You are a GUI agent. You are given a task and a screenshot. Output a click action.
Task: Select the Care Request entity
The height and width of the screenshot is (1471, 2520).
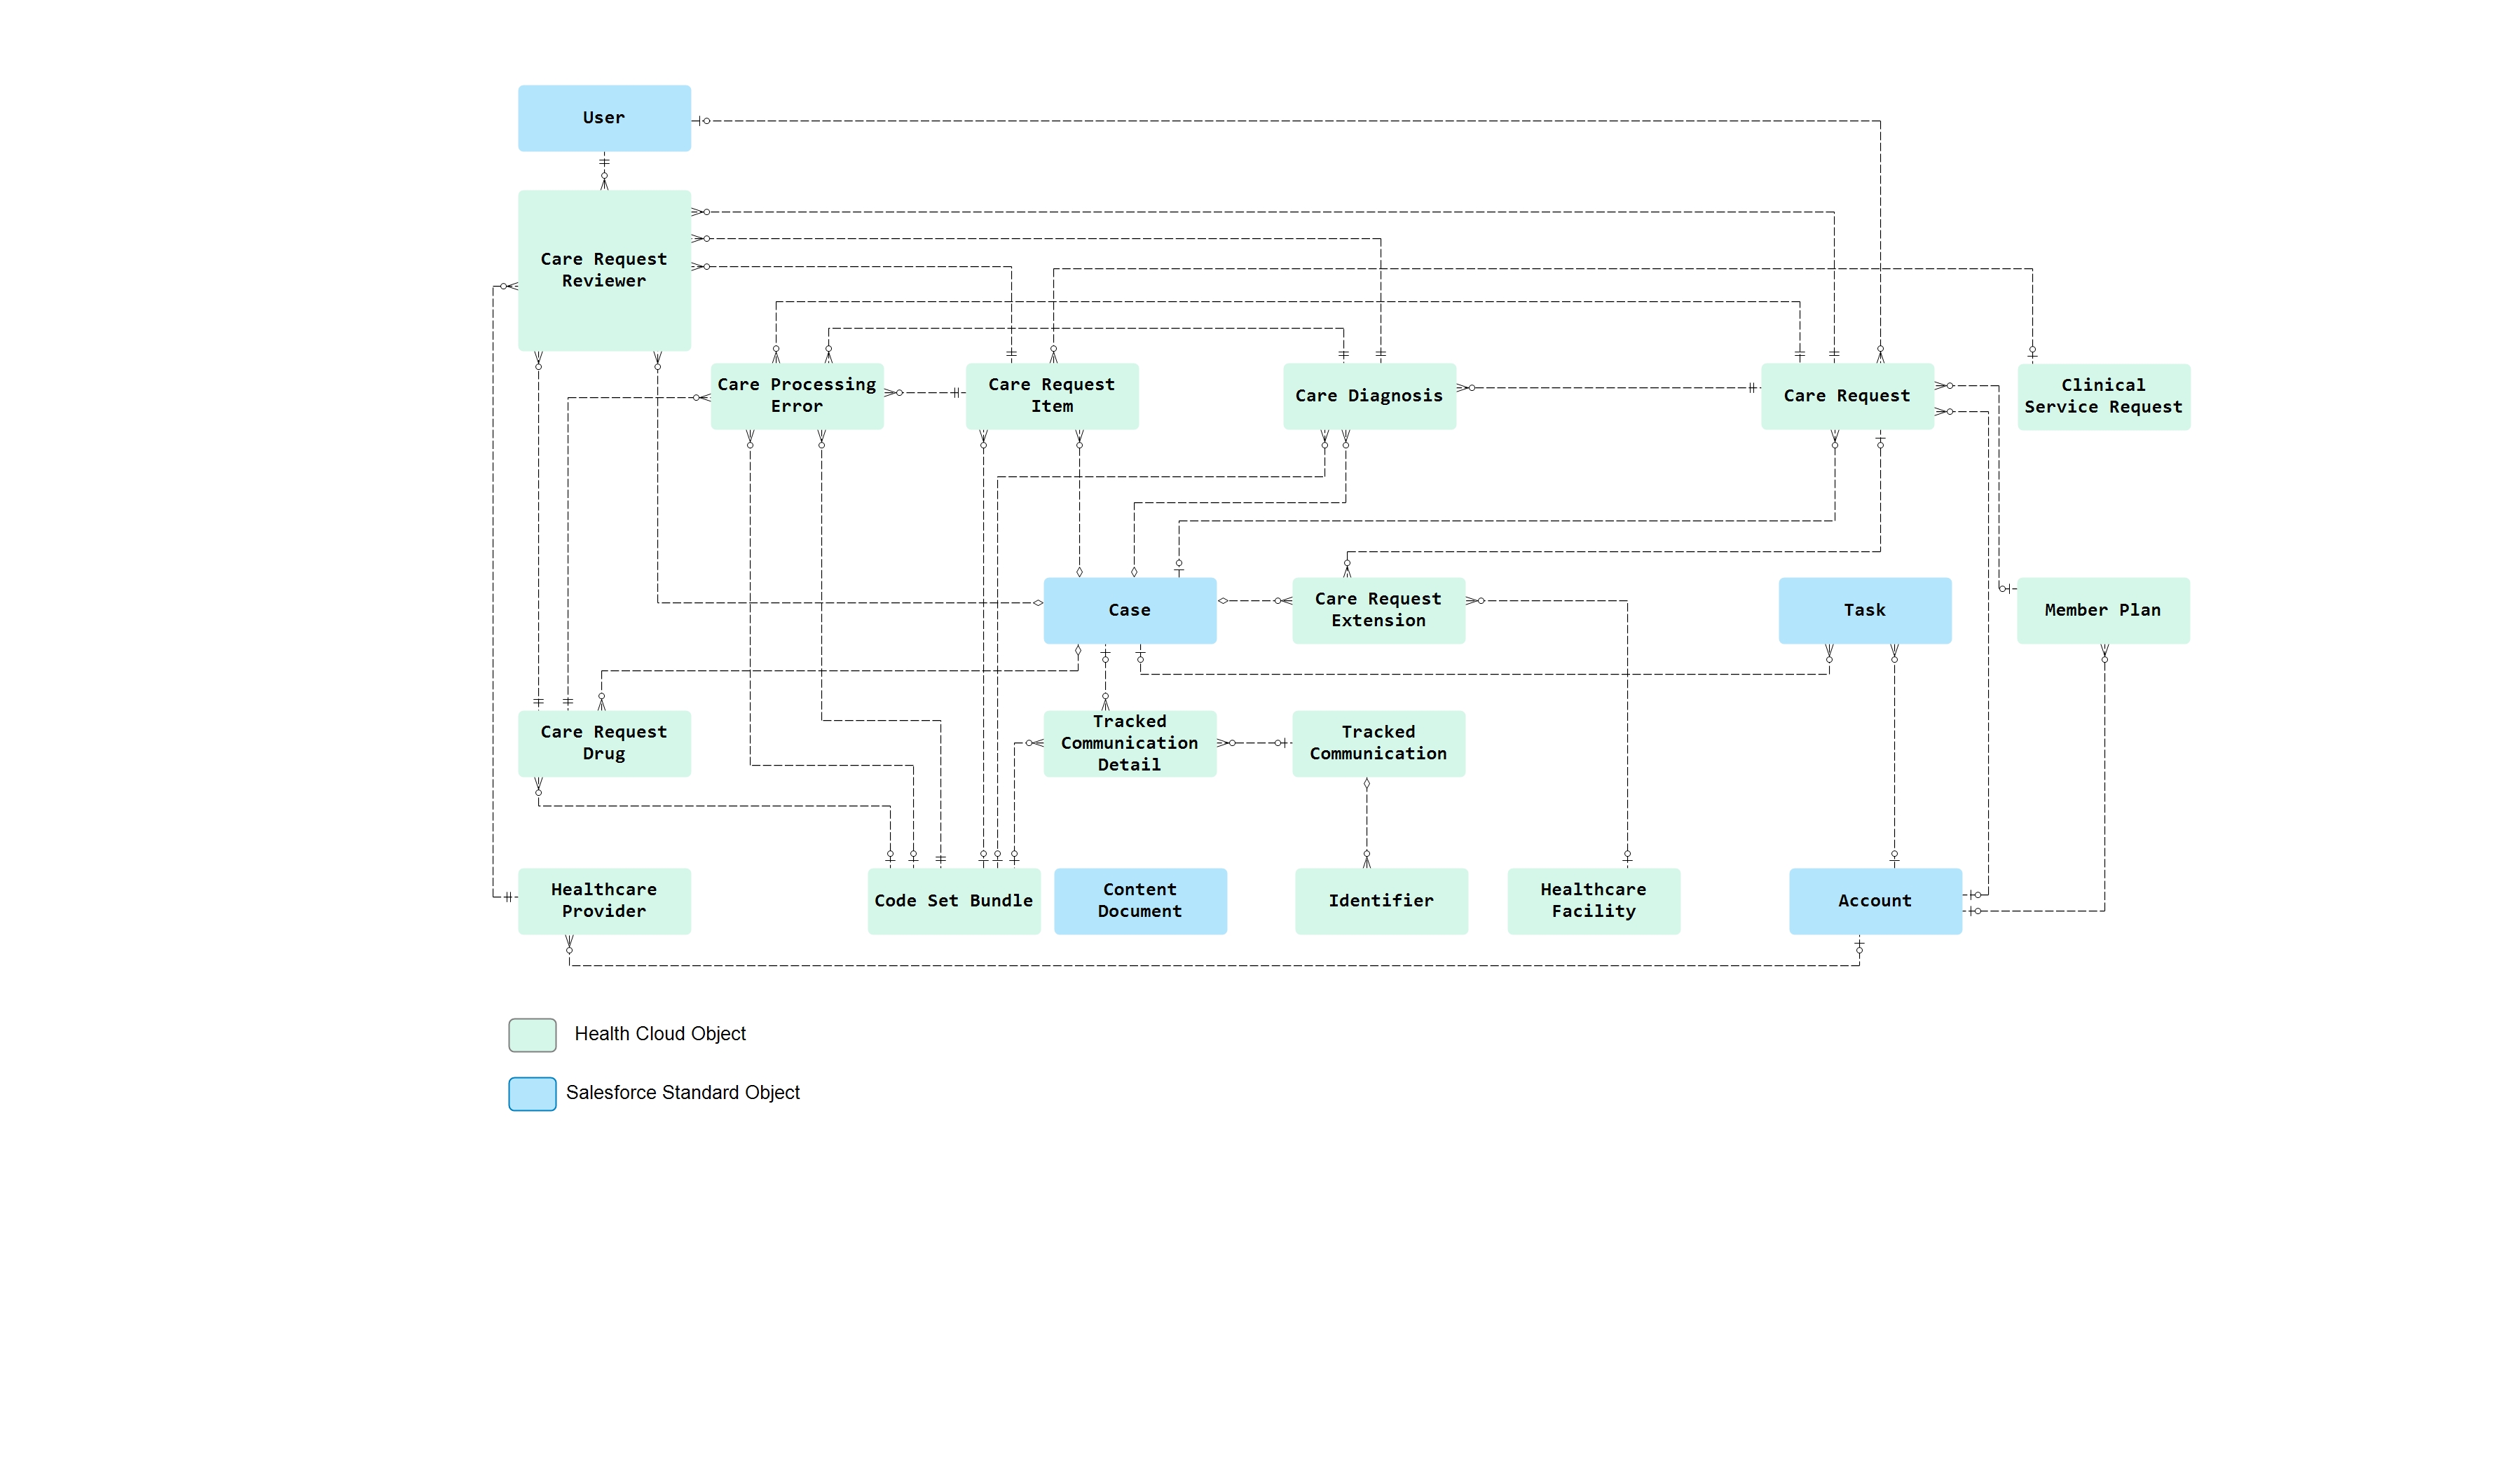[x=1846, y=396]
